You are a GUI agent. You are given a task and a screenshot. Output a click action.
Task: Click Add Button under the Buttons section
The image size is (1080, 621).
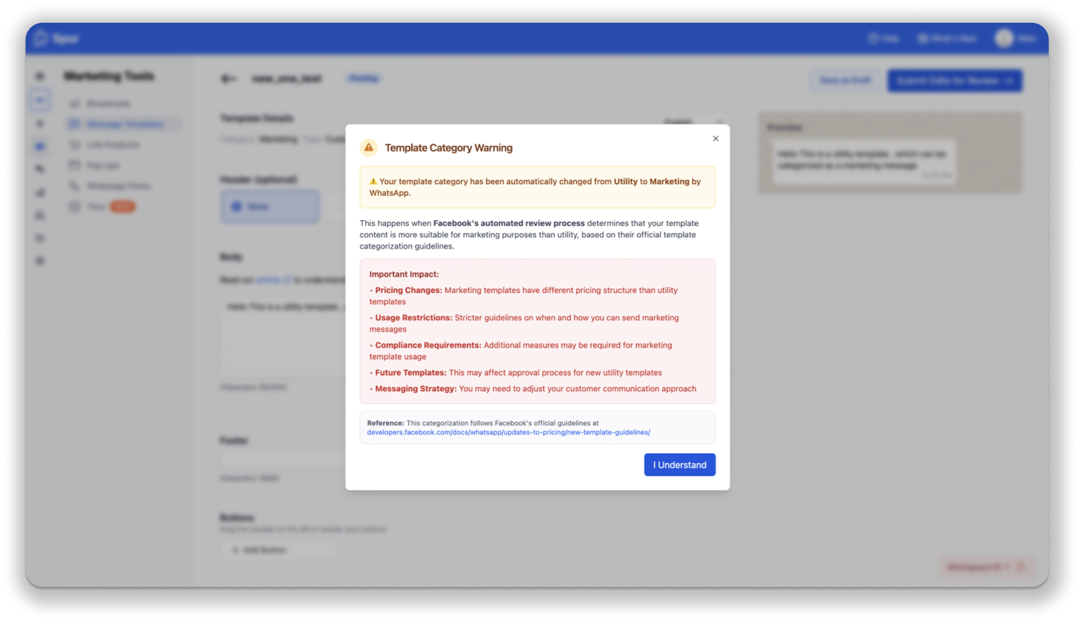[279, 550]
